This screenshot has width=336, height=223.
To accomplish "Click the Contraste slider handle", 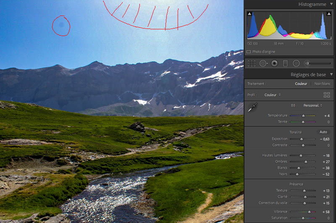I will (303, 145).
